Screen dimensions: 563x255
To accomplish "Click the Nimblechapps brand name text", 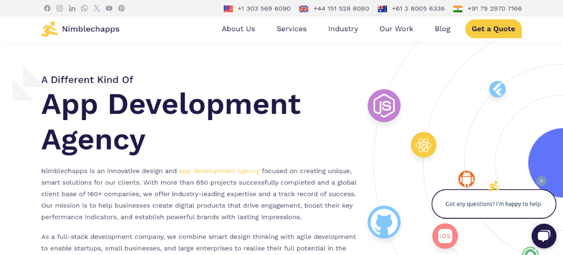I will pyautogui.click(x=91, y=29).
